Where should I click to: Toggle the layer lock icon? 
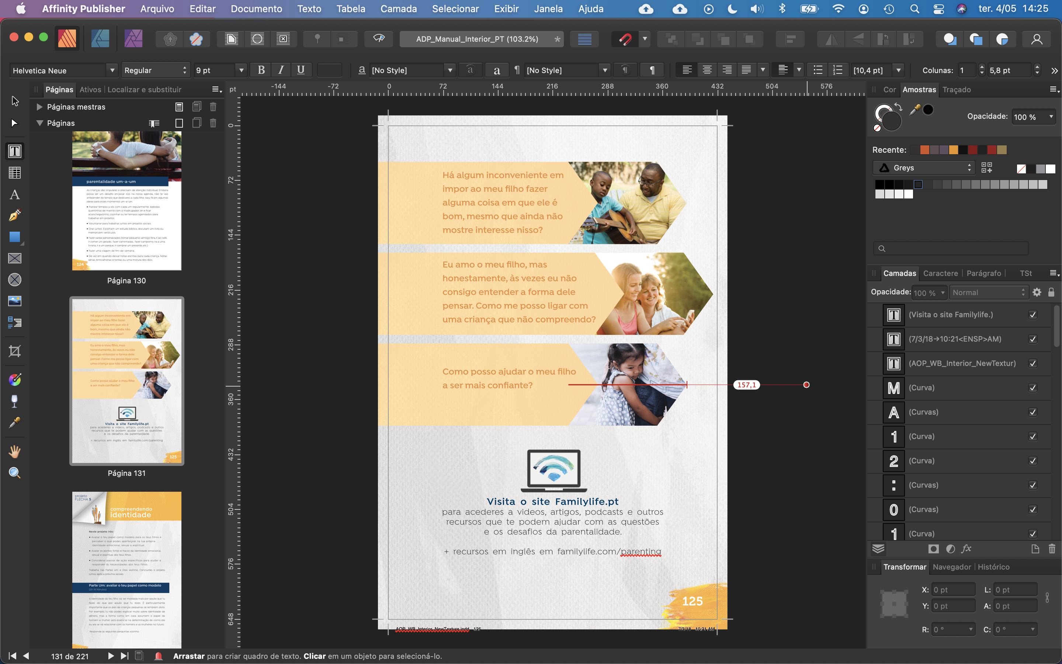click(x=1051, y=293)
